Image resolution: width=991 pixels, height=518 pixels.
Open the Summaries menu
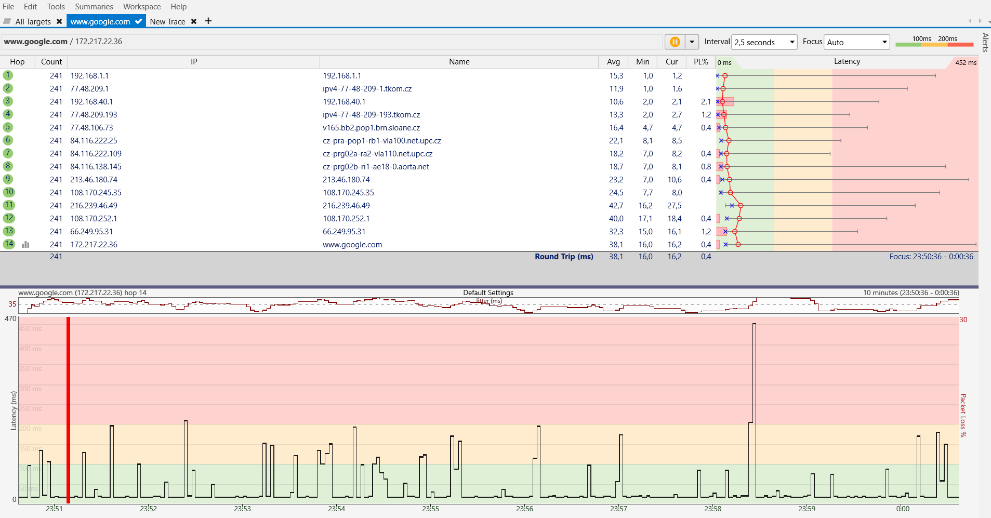point(94,7)
